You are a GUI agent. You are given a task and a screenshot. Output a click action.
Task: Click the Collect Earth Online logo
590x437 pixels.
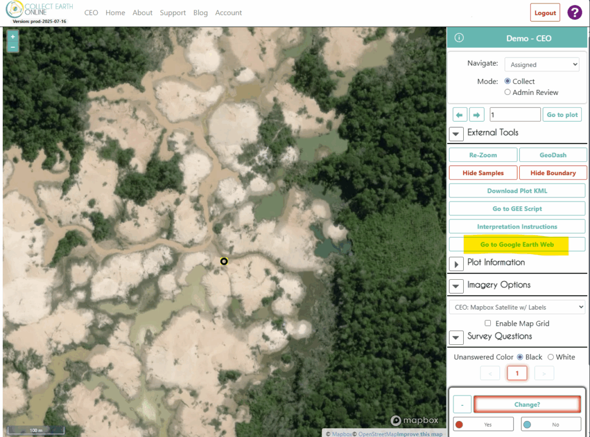click(38, 12)
